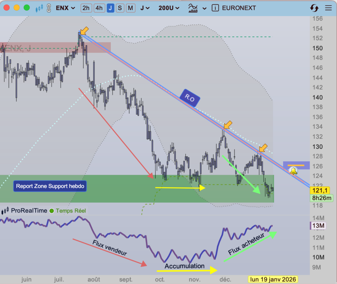Select the monthly M timeframe button
The height and width of the screenshot is (284, 337).
click(131, 8)
